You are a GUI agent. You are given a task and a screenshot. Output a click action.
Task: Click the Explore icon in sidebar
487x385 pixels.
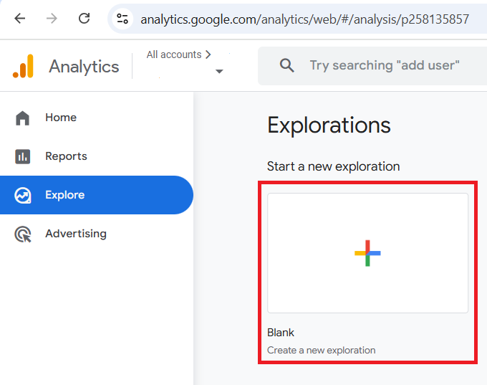coord(23,195)
